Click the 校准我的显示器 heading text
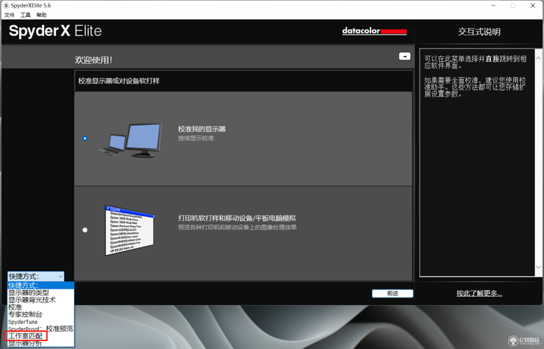Viewport: 544px width, 349px height. click(x=202, y=129)
